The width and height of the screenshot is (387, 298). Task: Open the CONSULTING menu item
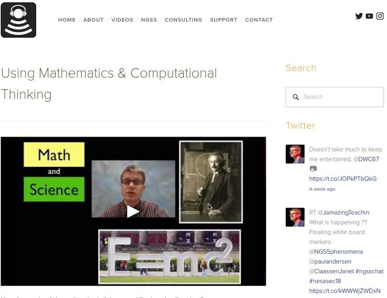click(x=184, y=20)
